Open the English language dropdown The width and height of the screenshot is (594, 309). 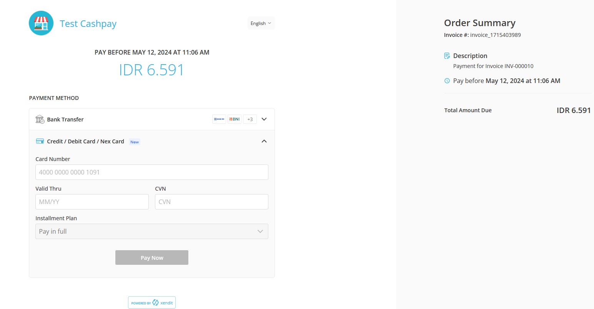(261, 23)
